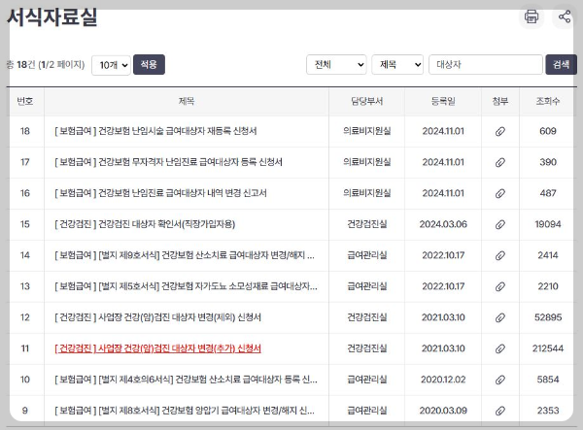
Task: Open attachment for row 13
Action: (x=500, y=286)
